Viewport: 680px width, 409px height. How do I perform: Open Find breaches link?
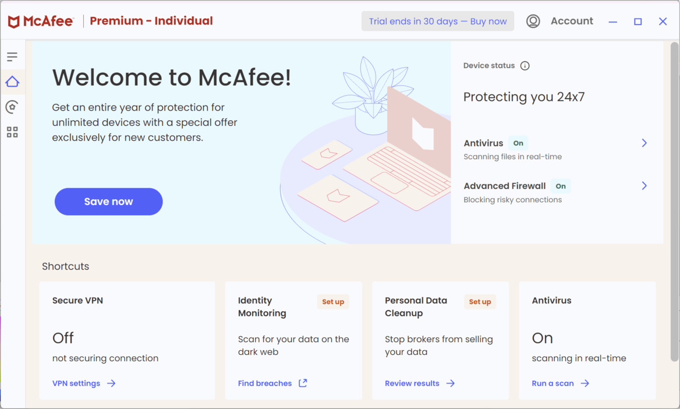click(x=264, y=383)
